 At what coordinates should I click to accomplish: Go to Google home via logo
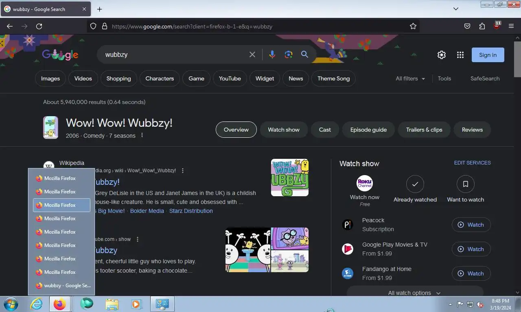(60, 54)
